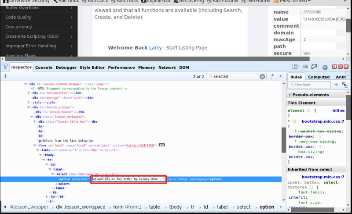Click the 'ev' event badge on form
Image resolution: width=352 pixels, height=214 pixels.
pos(161,145)
